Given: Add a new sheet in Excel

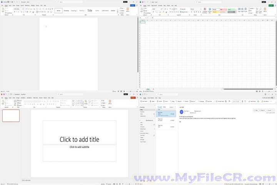Looking at the screenshot, I should (153, 89).
